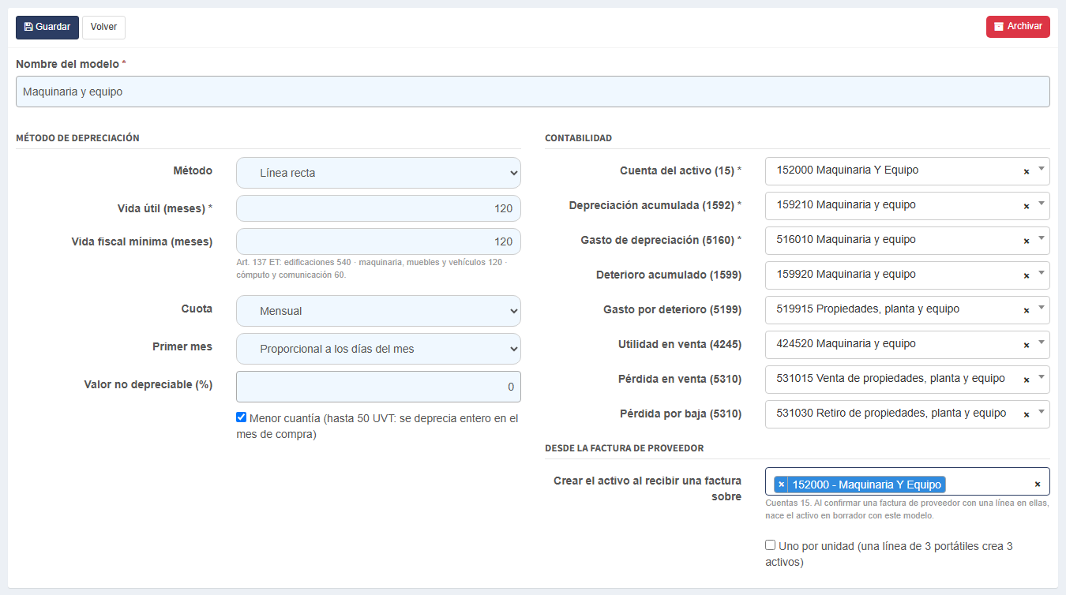Screen dimensions: 1066x595
Task: Expand Utilidad en venta (4245) dropdown arrow
Action: point(1042,343)
